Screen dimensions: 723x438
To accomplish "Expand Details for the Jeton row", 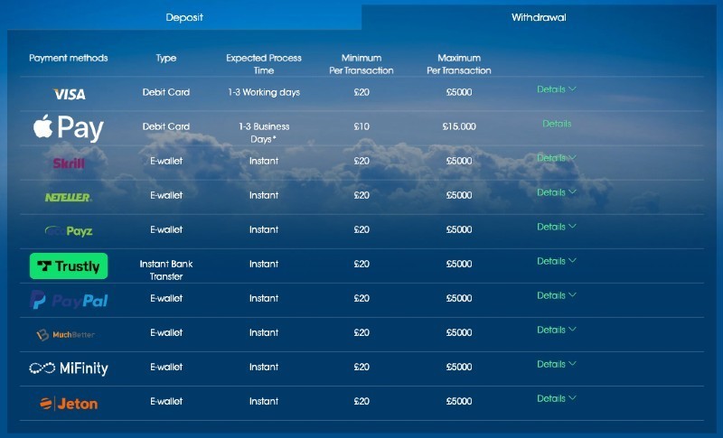I will (557, 398).
